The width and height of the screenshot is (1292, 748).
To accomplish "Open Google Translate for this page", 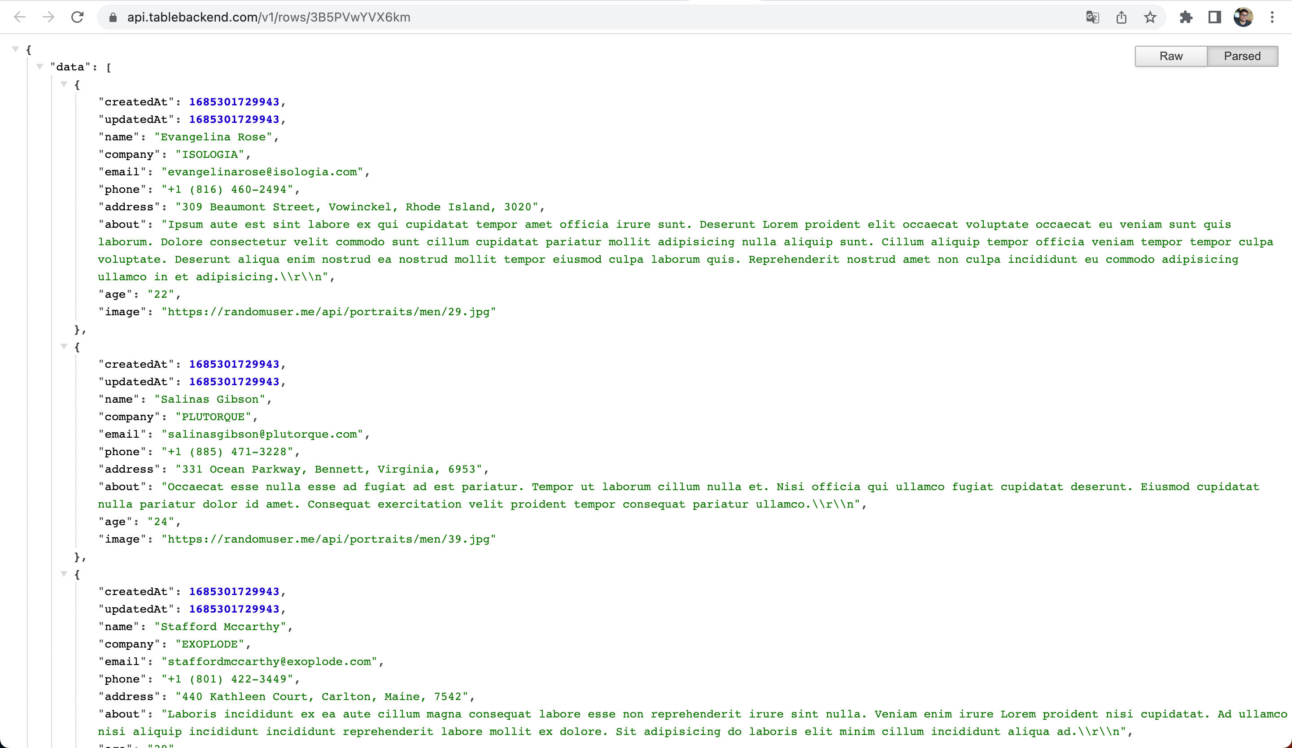I will 1092,17.
